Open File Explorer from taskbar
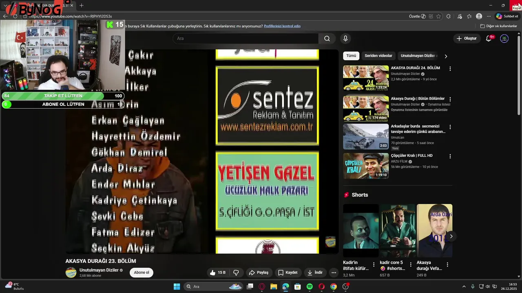Viewport: 522px width, 293px height. click(274, 286)
